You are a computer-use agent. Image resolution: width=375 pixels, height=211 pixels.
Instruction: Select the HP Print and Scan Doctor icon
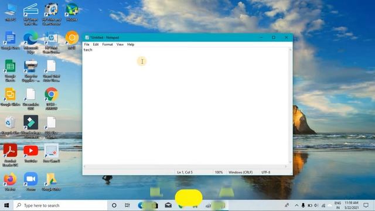[x=51, y=14]
